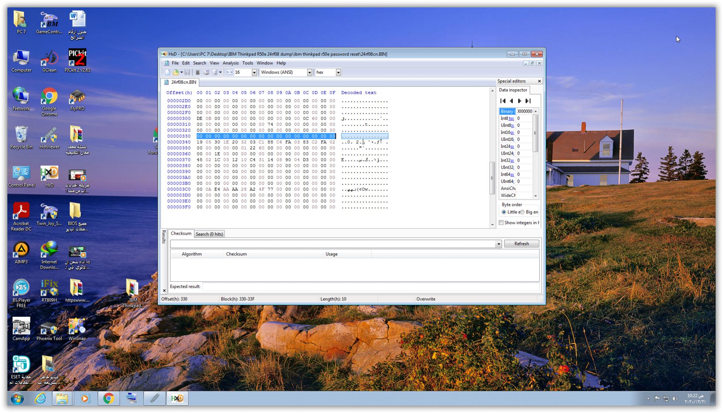Enable Show integers in hex checkbox
Image resolution: width=723 pixels, height=413 pixels.
pyautogui.click(x=501, y=223)
